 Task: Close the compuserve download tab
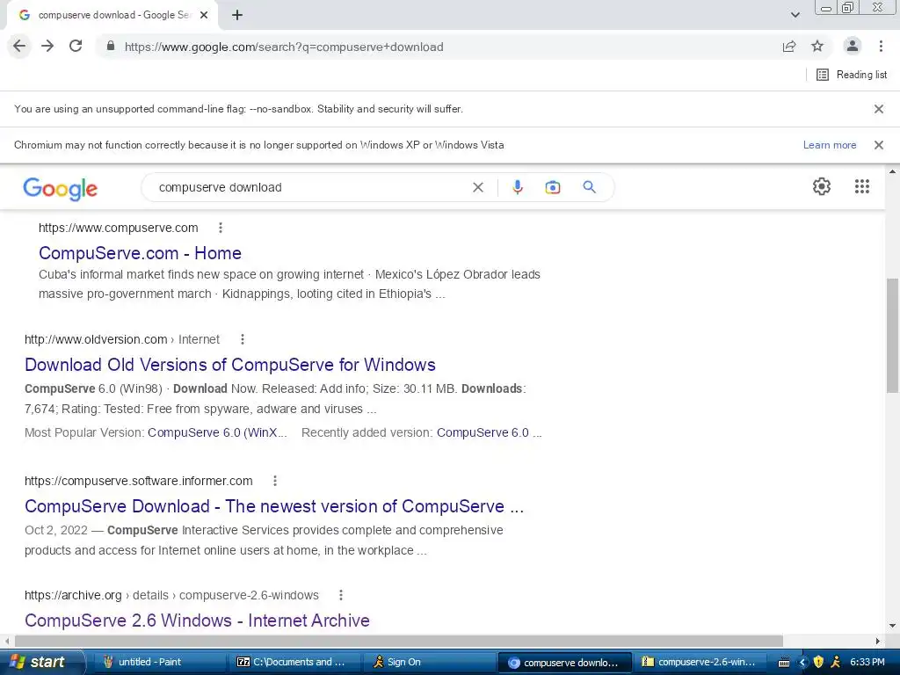(x=204, y=16)
